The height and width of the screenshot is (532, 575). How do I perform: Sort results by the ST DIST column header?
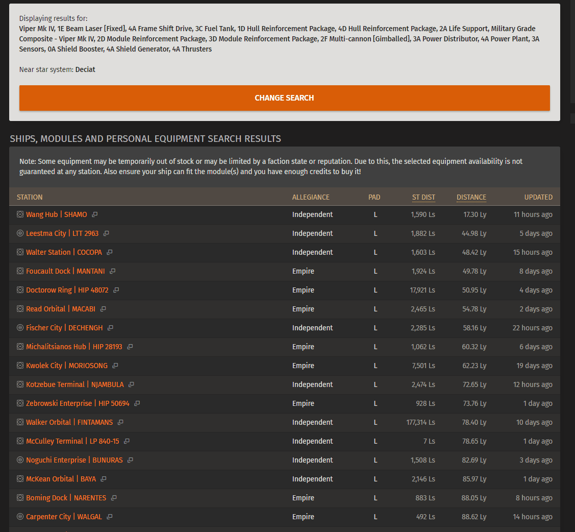[423, 197]
